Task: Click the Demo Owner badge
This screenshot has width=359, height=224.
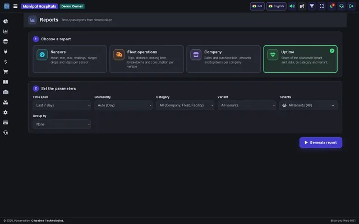Action: (72, 6)
